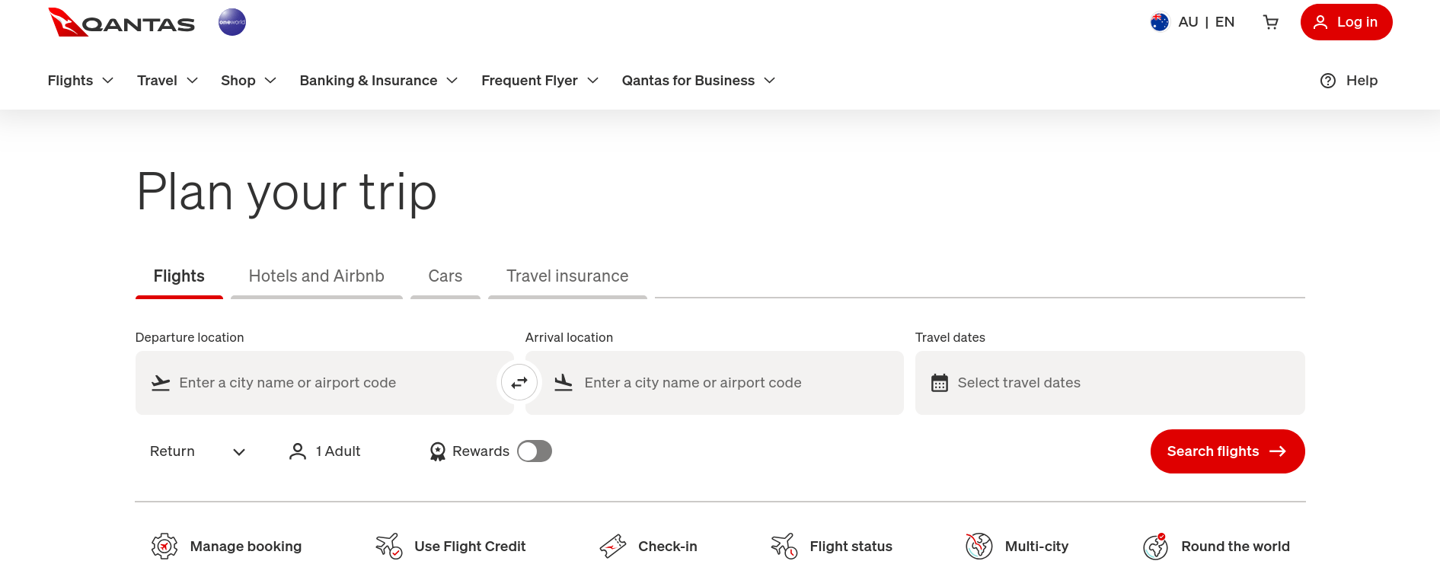
Task: Click the Round the world icon
Action: (1156, 547)
